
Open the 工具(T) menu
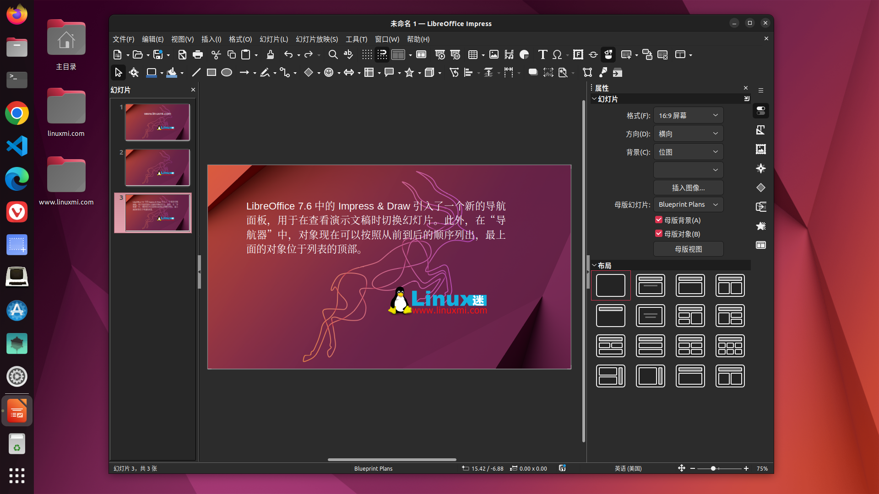pyautogui.click(x=357, y=39)
